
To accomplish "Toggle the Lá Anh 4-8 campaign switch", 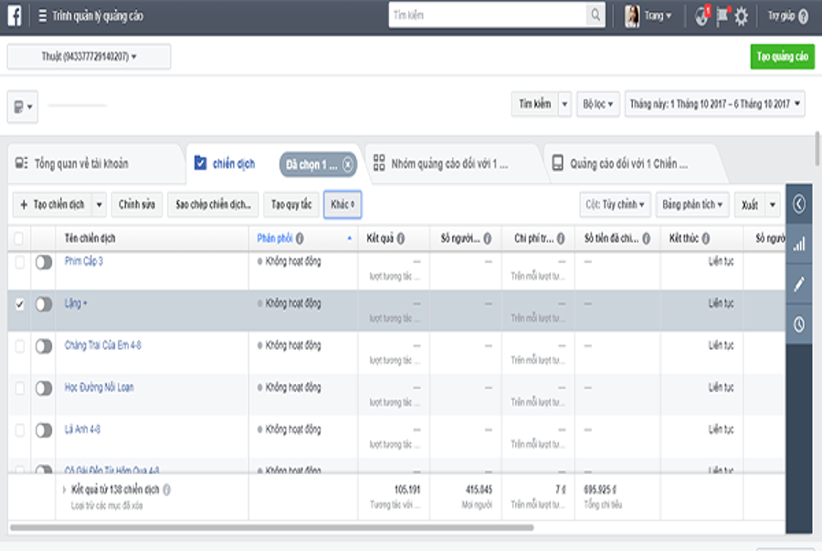I will click(44, 430).
